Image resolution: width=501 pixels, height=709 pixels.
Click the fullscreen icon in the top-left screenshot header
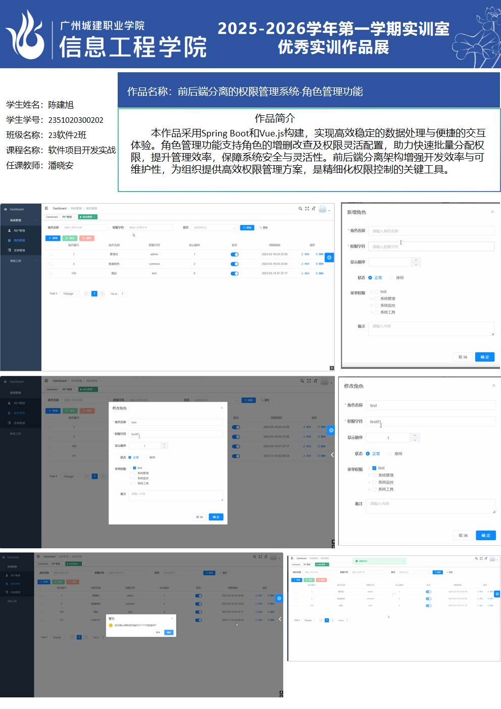coord(307,208)
